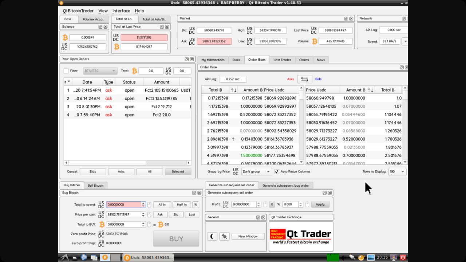Click sort arrows in Bids table header

click(370, 90)
